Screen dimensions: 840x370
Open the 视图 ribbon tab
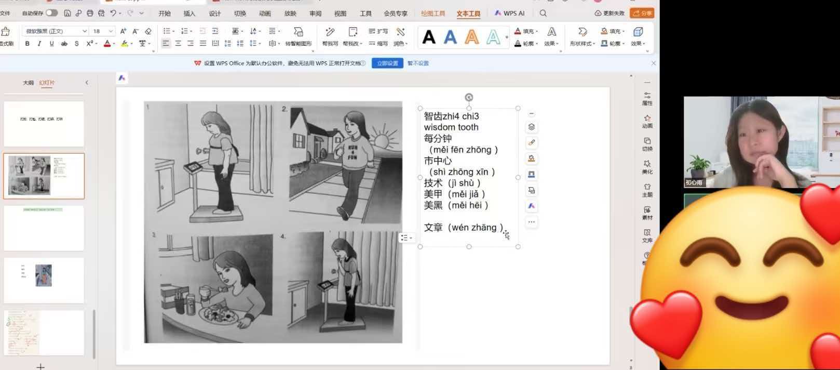click(340, 14)
